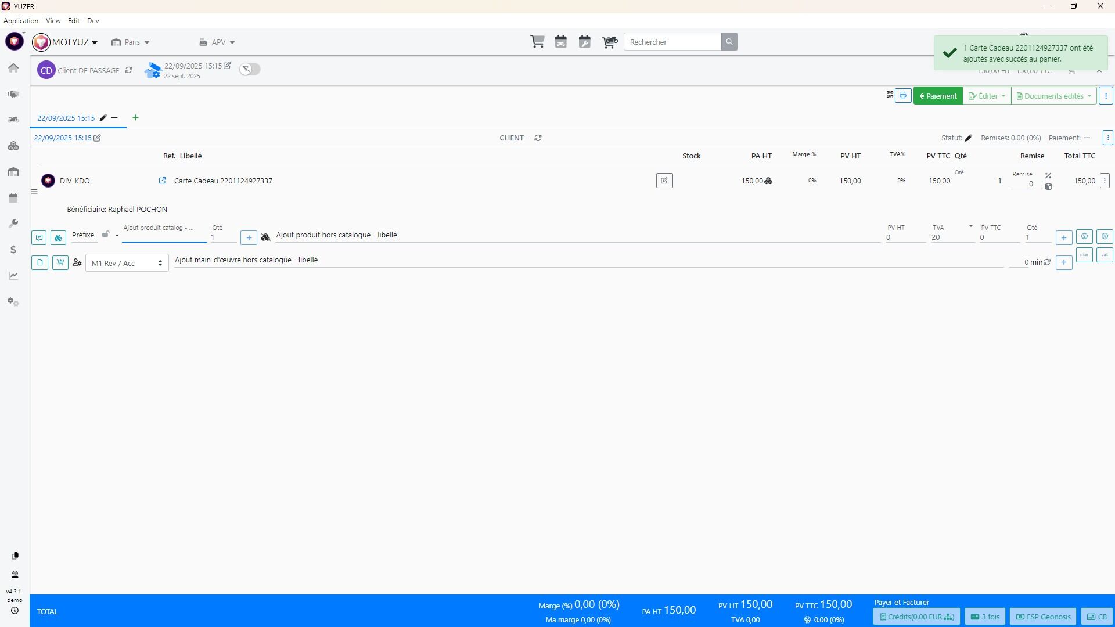This screenshot has height=627, width=1115.
Task: Click the search magnifier button
Action: pos(729,42)
